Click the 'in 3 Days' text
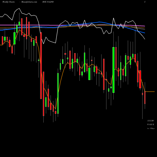 point(151,128)
